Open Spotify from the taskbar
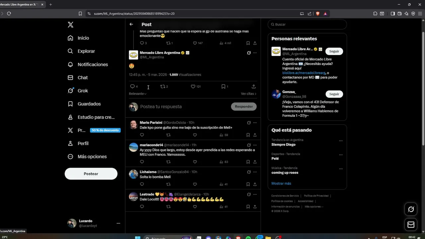Image resolution: width=425 pixels, height=239 pixels. pos(248,238)
